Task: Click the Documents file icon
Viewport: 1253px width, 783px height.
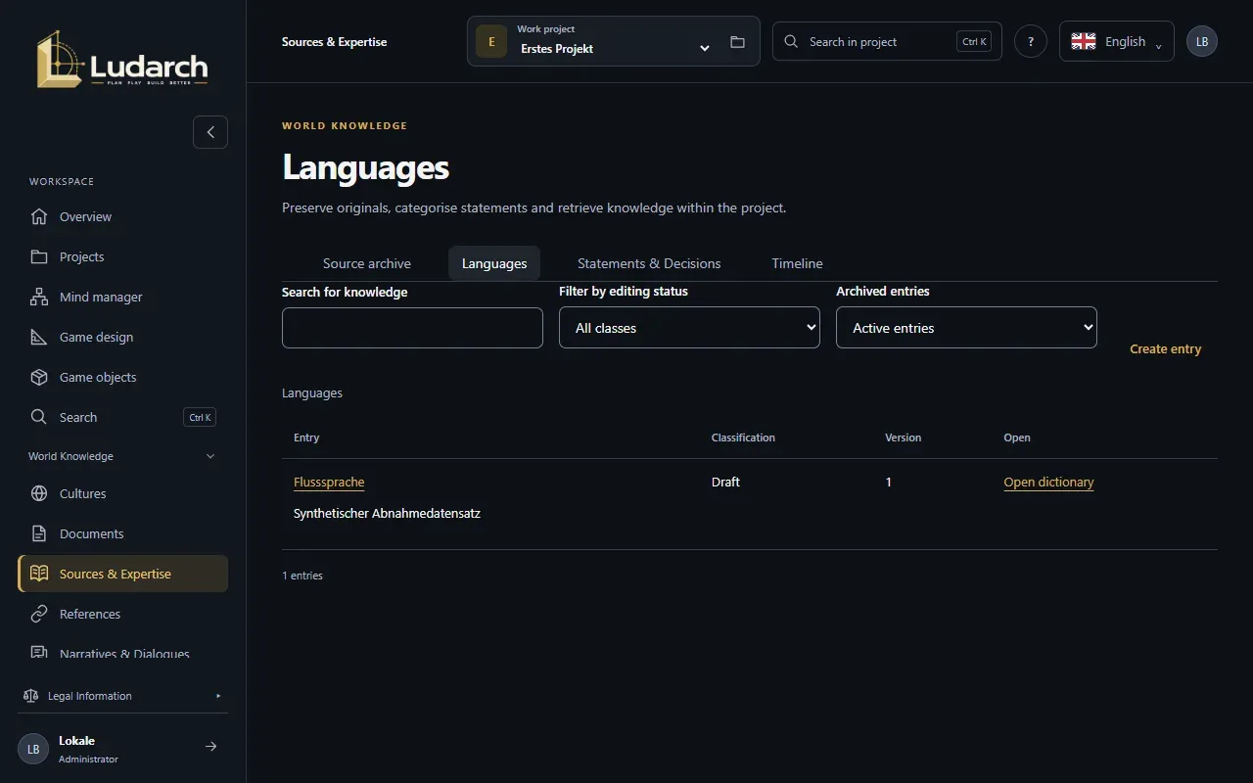Action: 39,533
